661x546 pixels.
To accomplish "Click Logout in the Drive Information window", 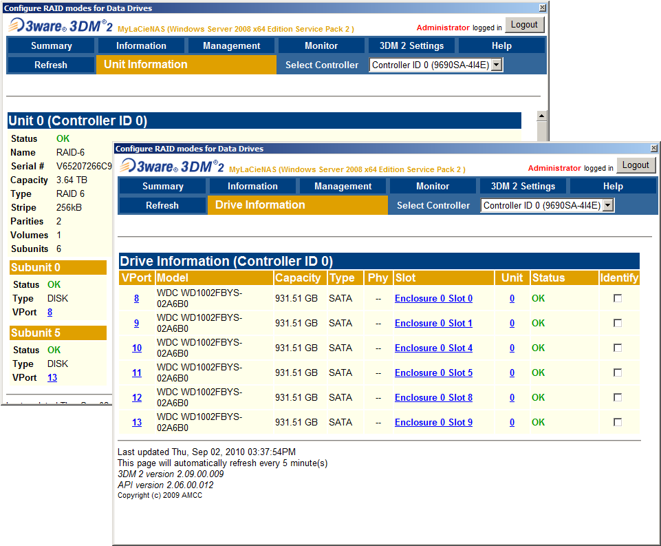I will 636,165.
